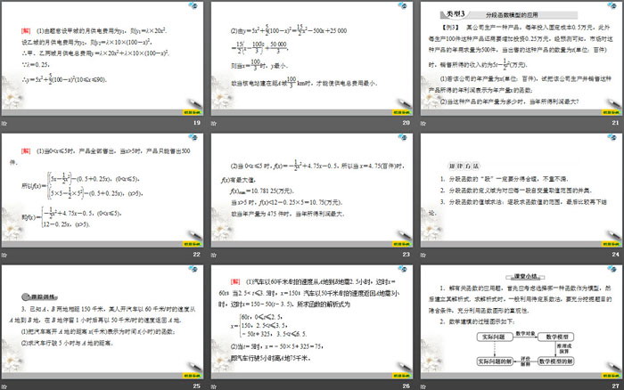The height and width of the screenshot is (390, 624).
Task: Click slide number 26 label
Action: 406,386
